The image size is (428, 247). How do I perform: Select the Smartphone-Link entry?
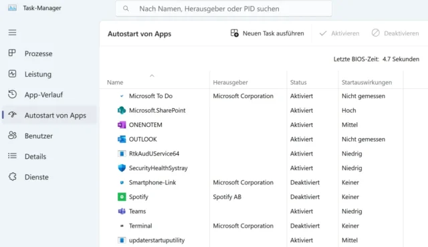click(152, 182)
